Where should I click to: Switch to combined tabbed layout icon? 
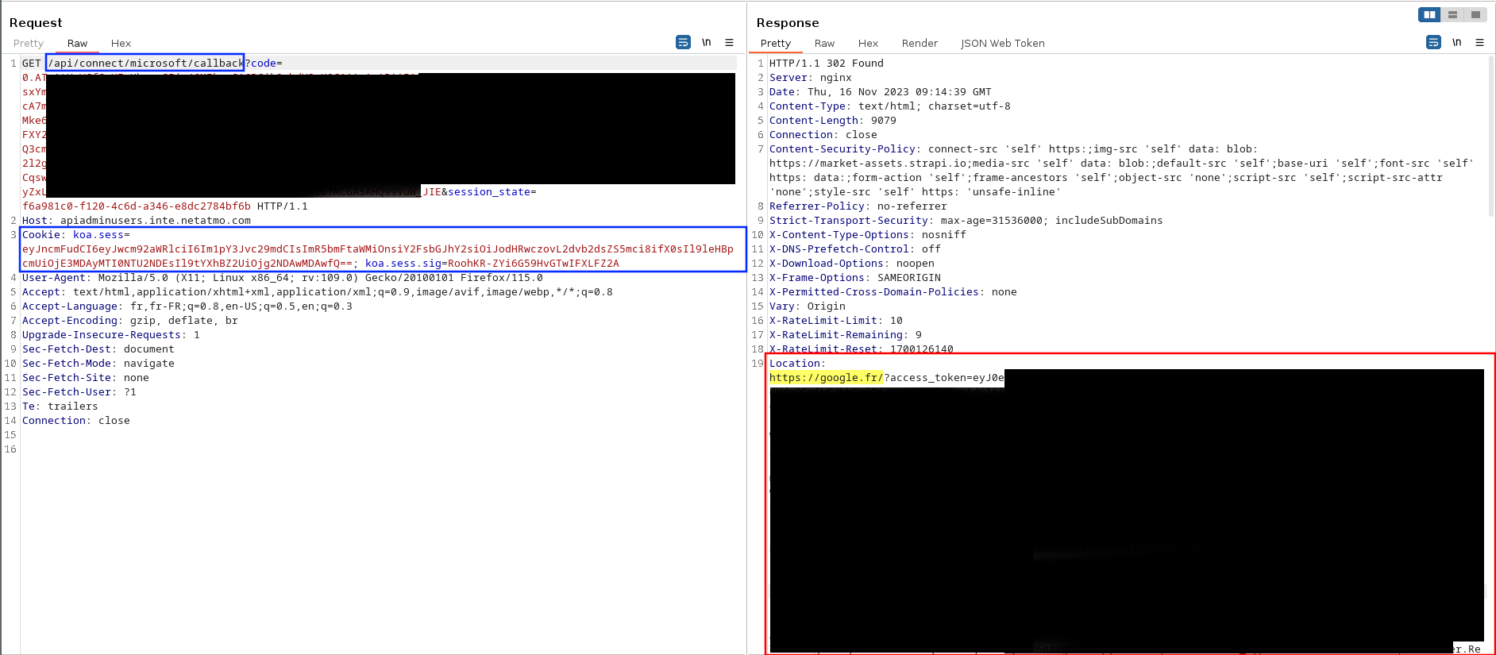[1475, 15]
